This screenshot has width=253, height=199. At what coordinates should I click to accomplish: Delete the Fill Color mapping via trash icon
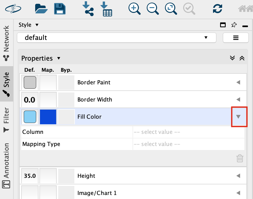click(240, 158)
